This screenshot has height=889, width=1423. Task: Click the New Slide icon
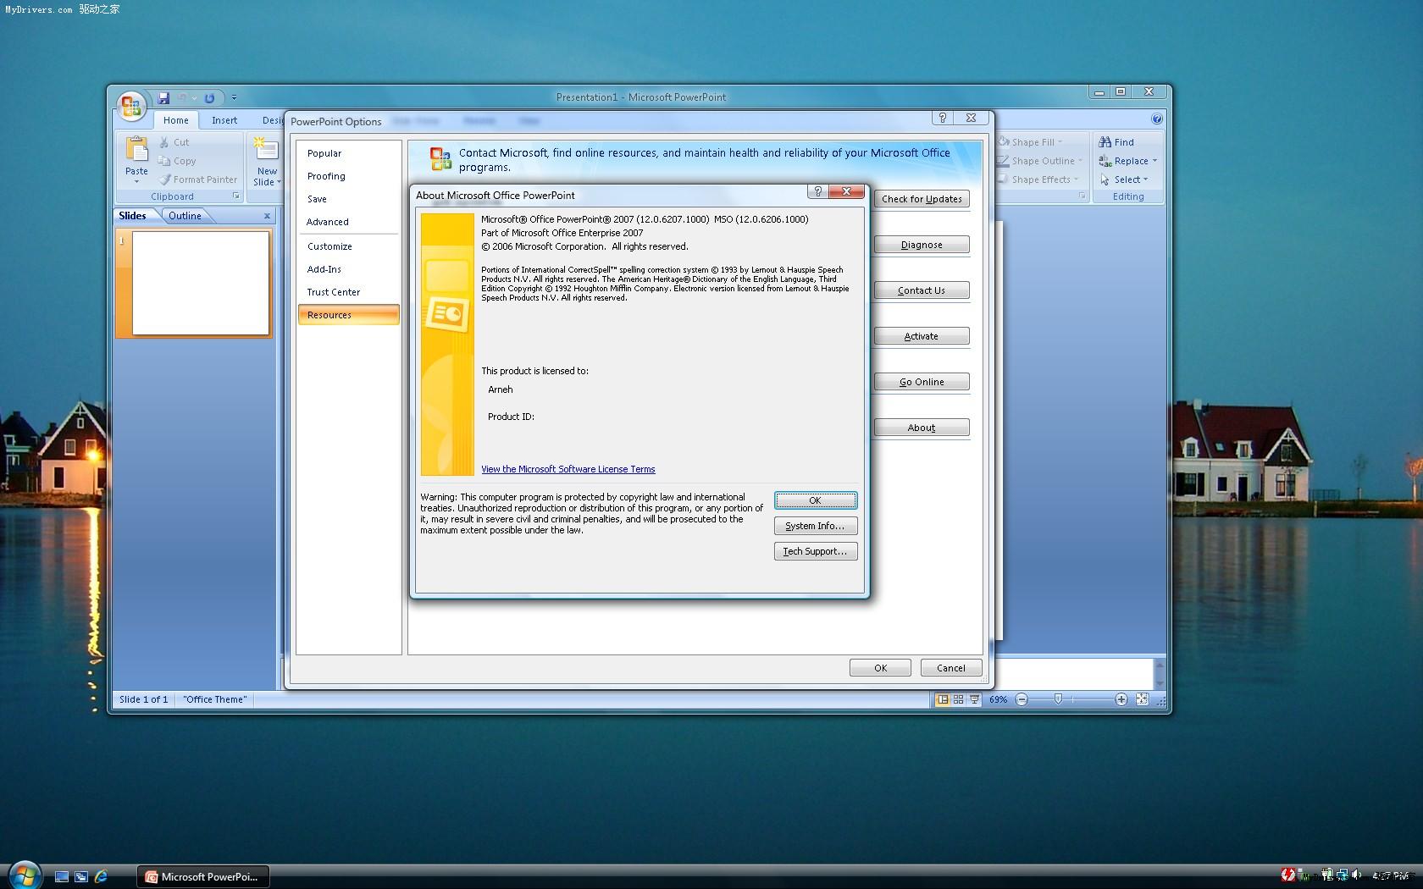coord(266,149)
